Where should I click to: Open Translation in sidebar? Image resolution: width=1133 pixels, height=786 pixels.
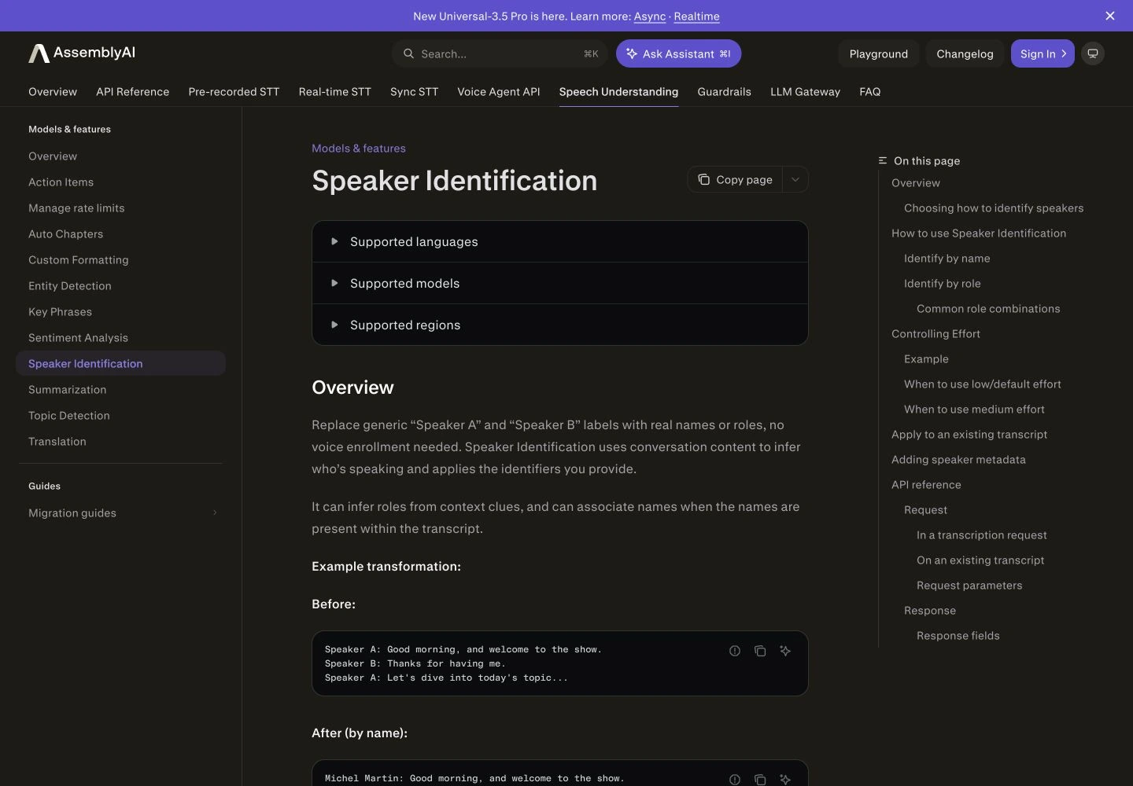coord(121,441)
